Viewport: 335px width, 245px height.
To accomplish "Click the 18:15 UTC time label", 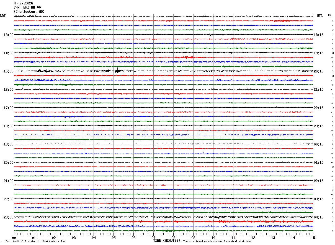I will point(319,35).
